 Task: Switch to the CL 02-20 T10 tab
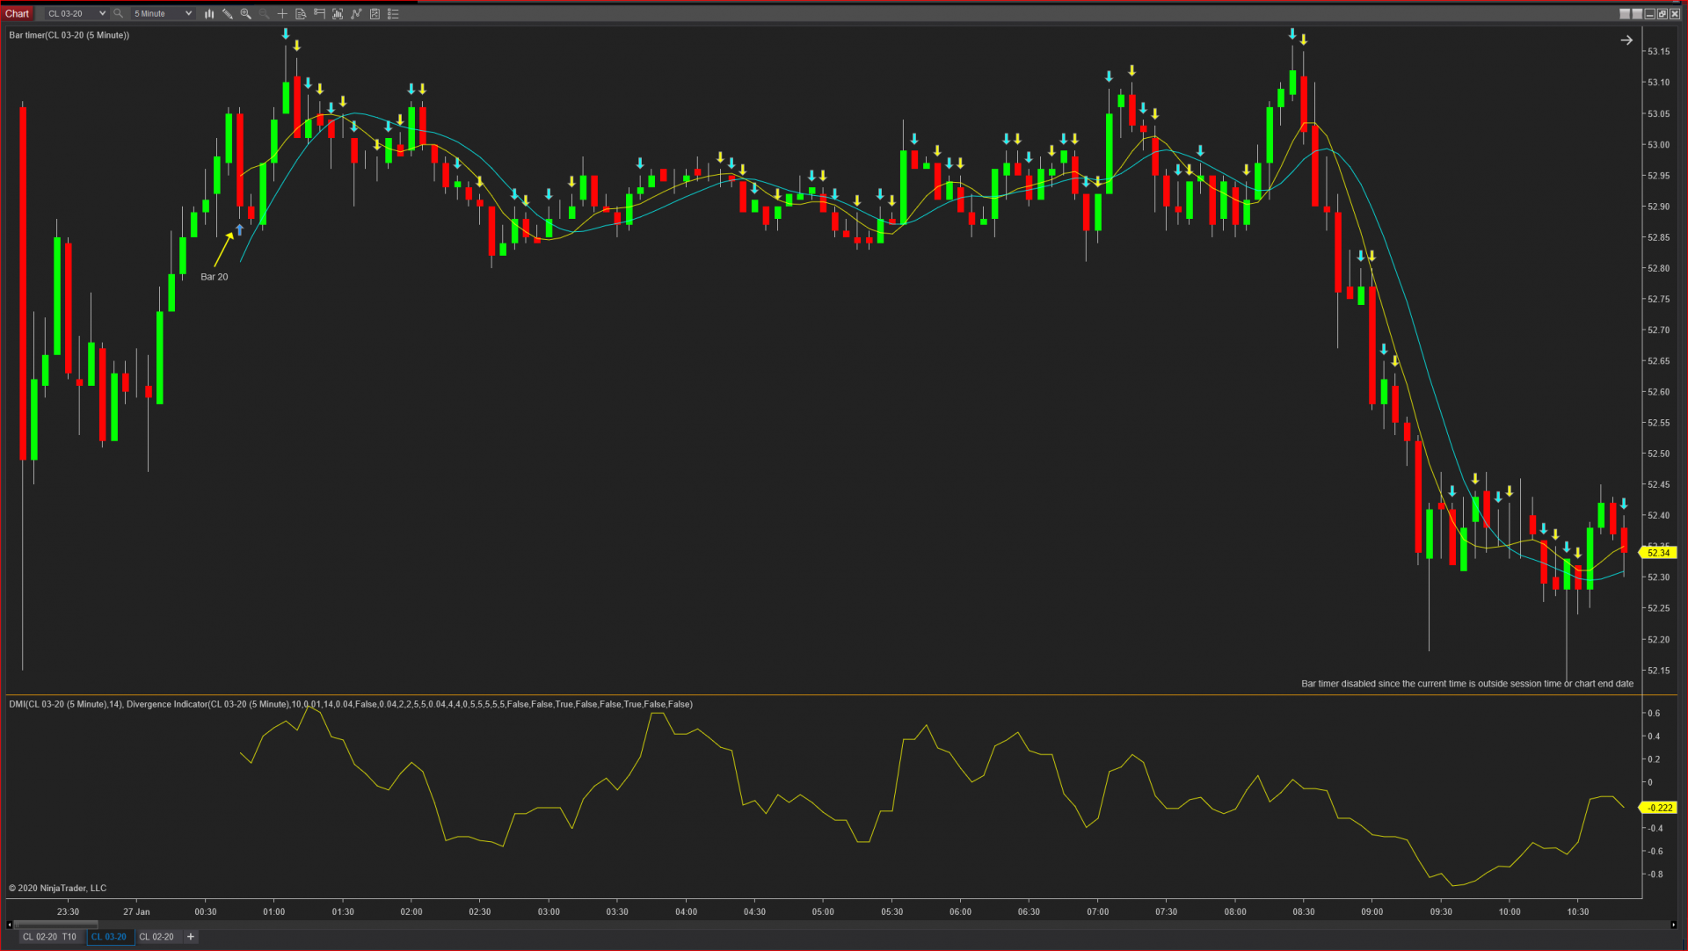(x=49, y=937)
